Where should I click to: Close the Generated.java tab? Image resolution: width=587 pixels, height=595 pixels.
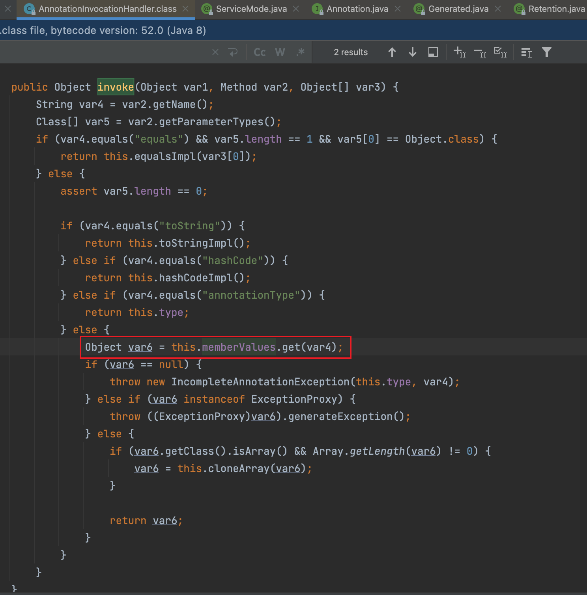pyautogui.click(x=498, y=9)
